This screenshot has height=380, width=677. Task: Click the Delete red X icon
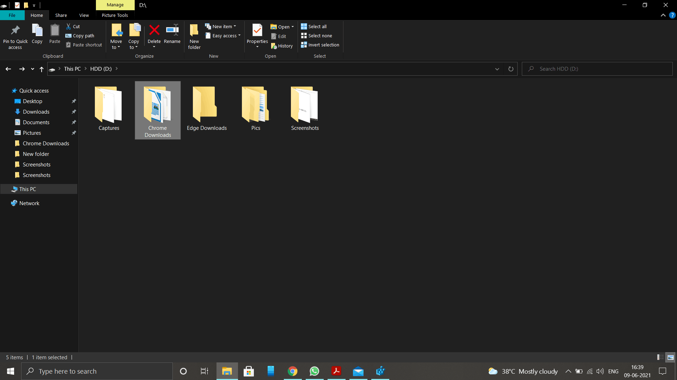154,30
